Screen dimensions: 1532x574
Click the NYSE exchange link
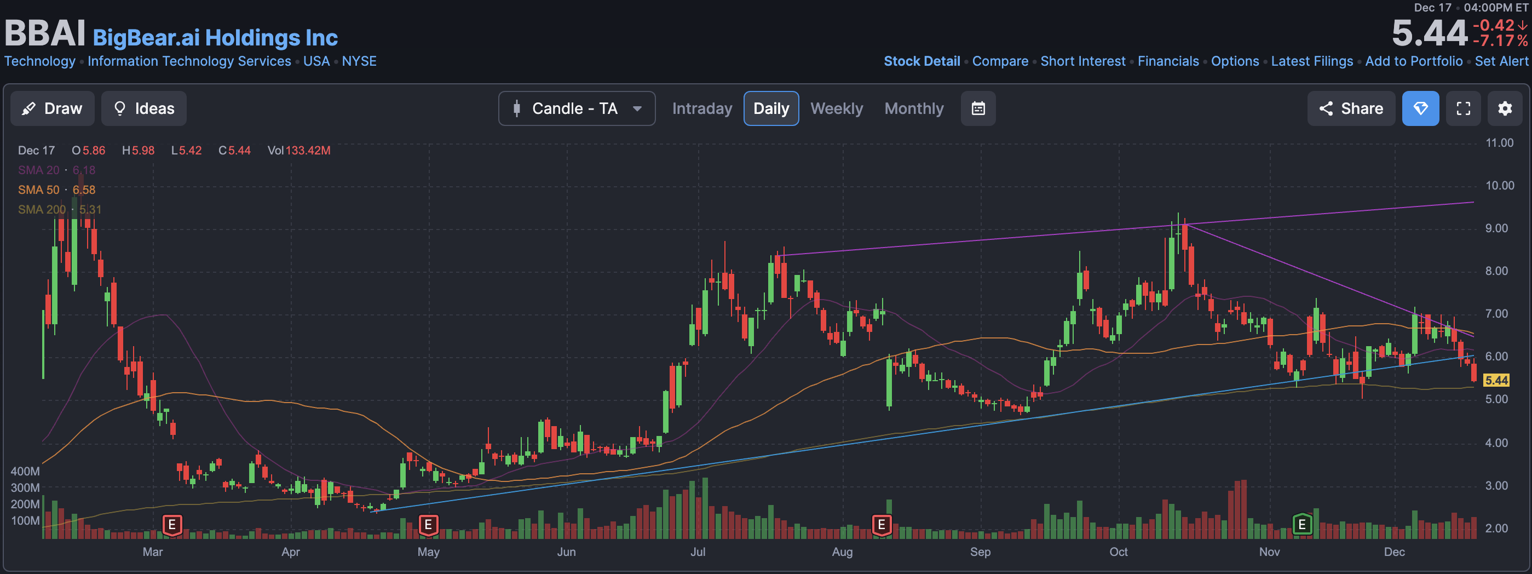click(359, 61)
